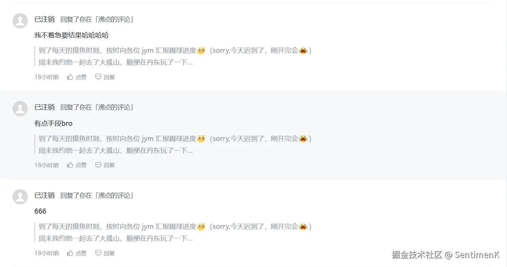Click the reply icon under '我不着急要结果哈哈哈'

97,77
